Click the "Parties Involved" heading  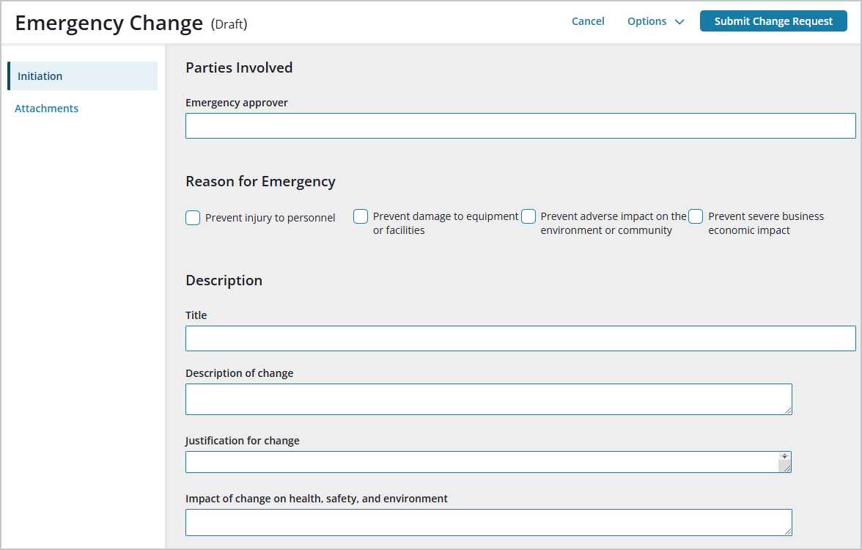pyautogui.click(x=239, y=67)
